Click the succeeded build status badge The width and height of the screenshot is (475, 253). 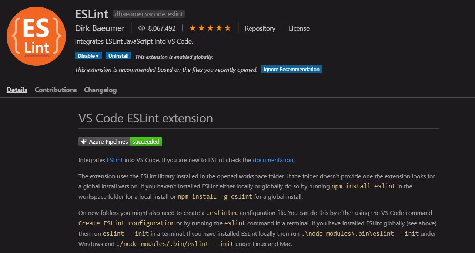(x=146, y=141)
